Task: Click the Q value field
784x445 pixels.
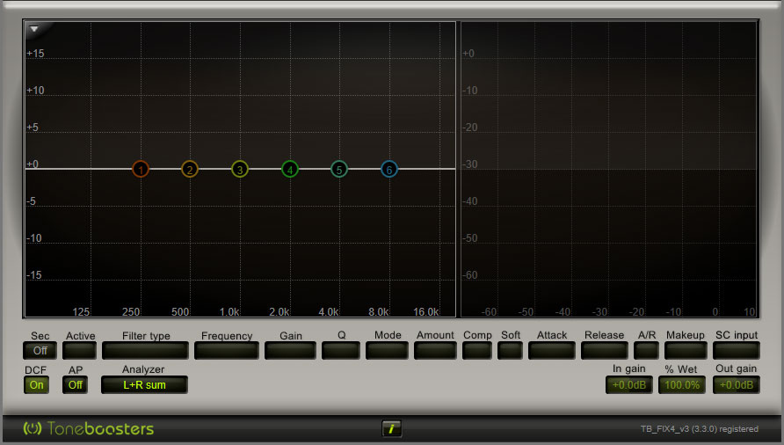Action: pos(341,350)
